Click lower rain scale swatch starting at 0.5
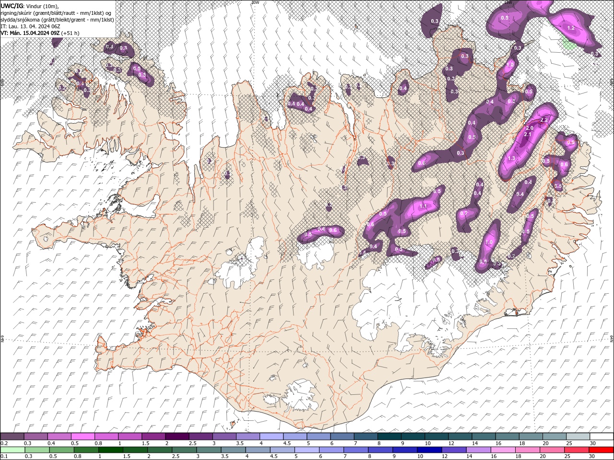Image resolution: width=614 pixels, height=460 pixels. (61, 450)
